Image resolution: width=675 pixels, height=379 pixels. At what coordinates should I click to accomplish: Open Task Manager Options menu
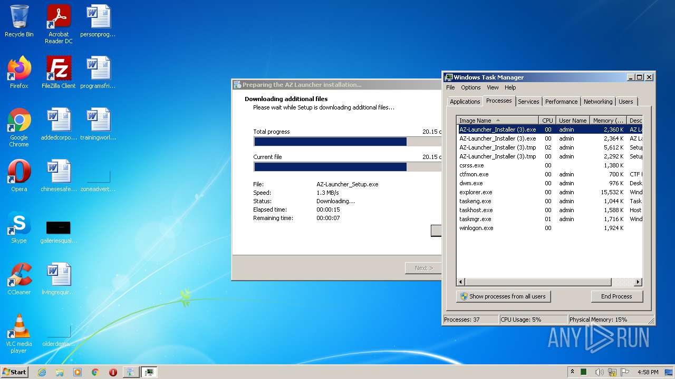pyautogui.click(x=471, y=87)
